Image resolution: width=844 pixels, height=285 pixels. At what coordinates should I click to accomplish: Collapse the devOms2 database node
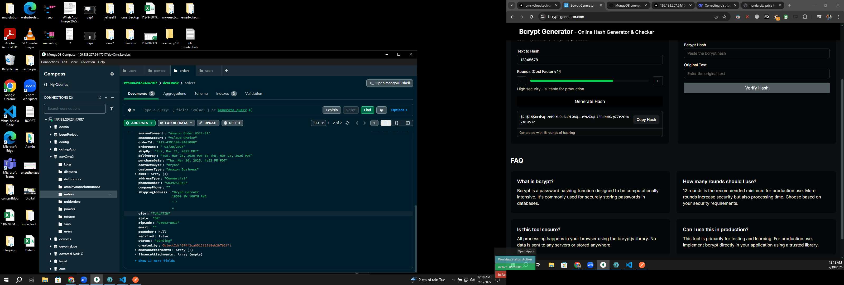[51, 157]
